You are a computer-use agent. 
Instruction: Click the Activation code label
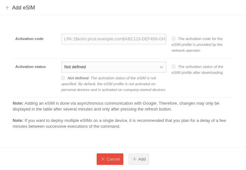pyautogui.click(x=29, y=39)
